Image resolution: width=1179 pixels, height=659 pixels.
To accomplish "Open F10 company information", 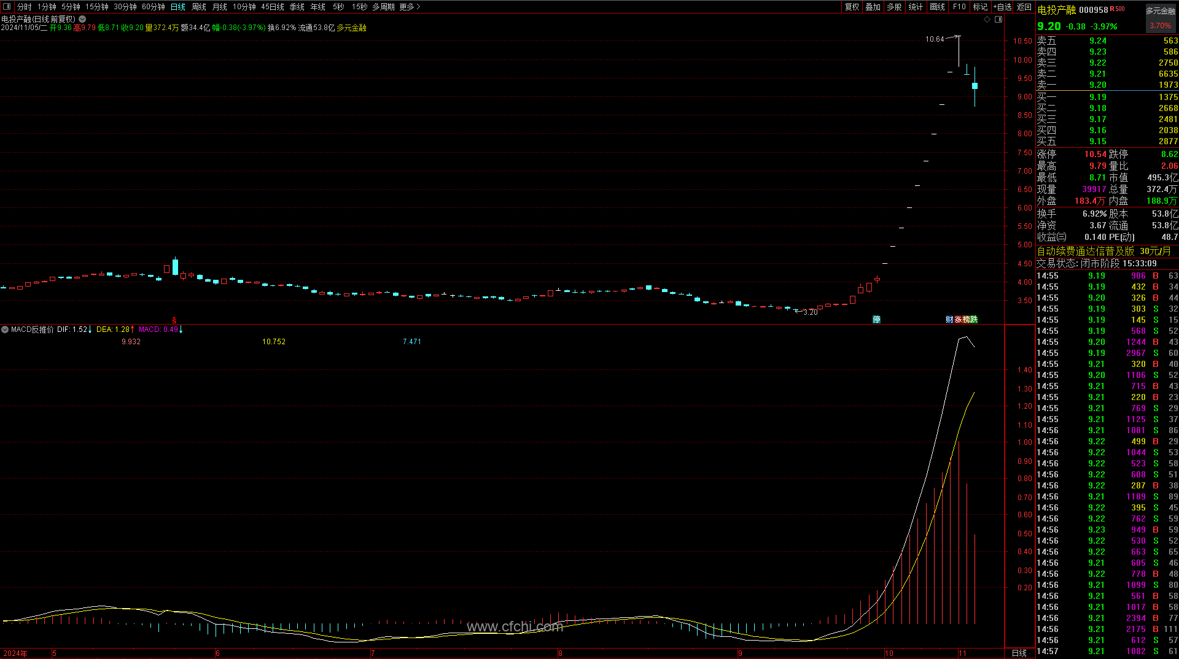I will coord(959,7).
